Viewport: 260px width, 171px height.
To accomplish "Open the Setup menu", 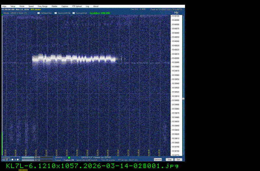I will pos(13,6).
